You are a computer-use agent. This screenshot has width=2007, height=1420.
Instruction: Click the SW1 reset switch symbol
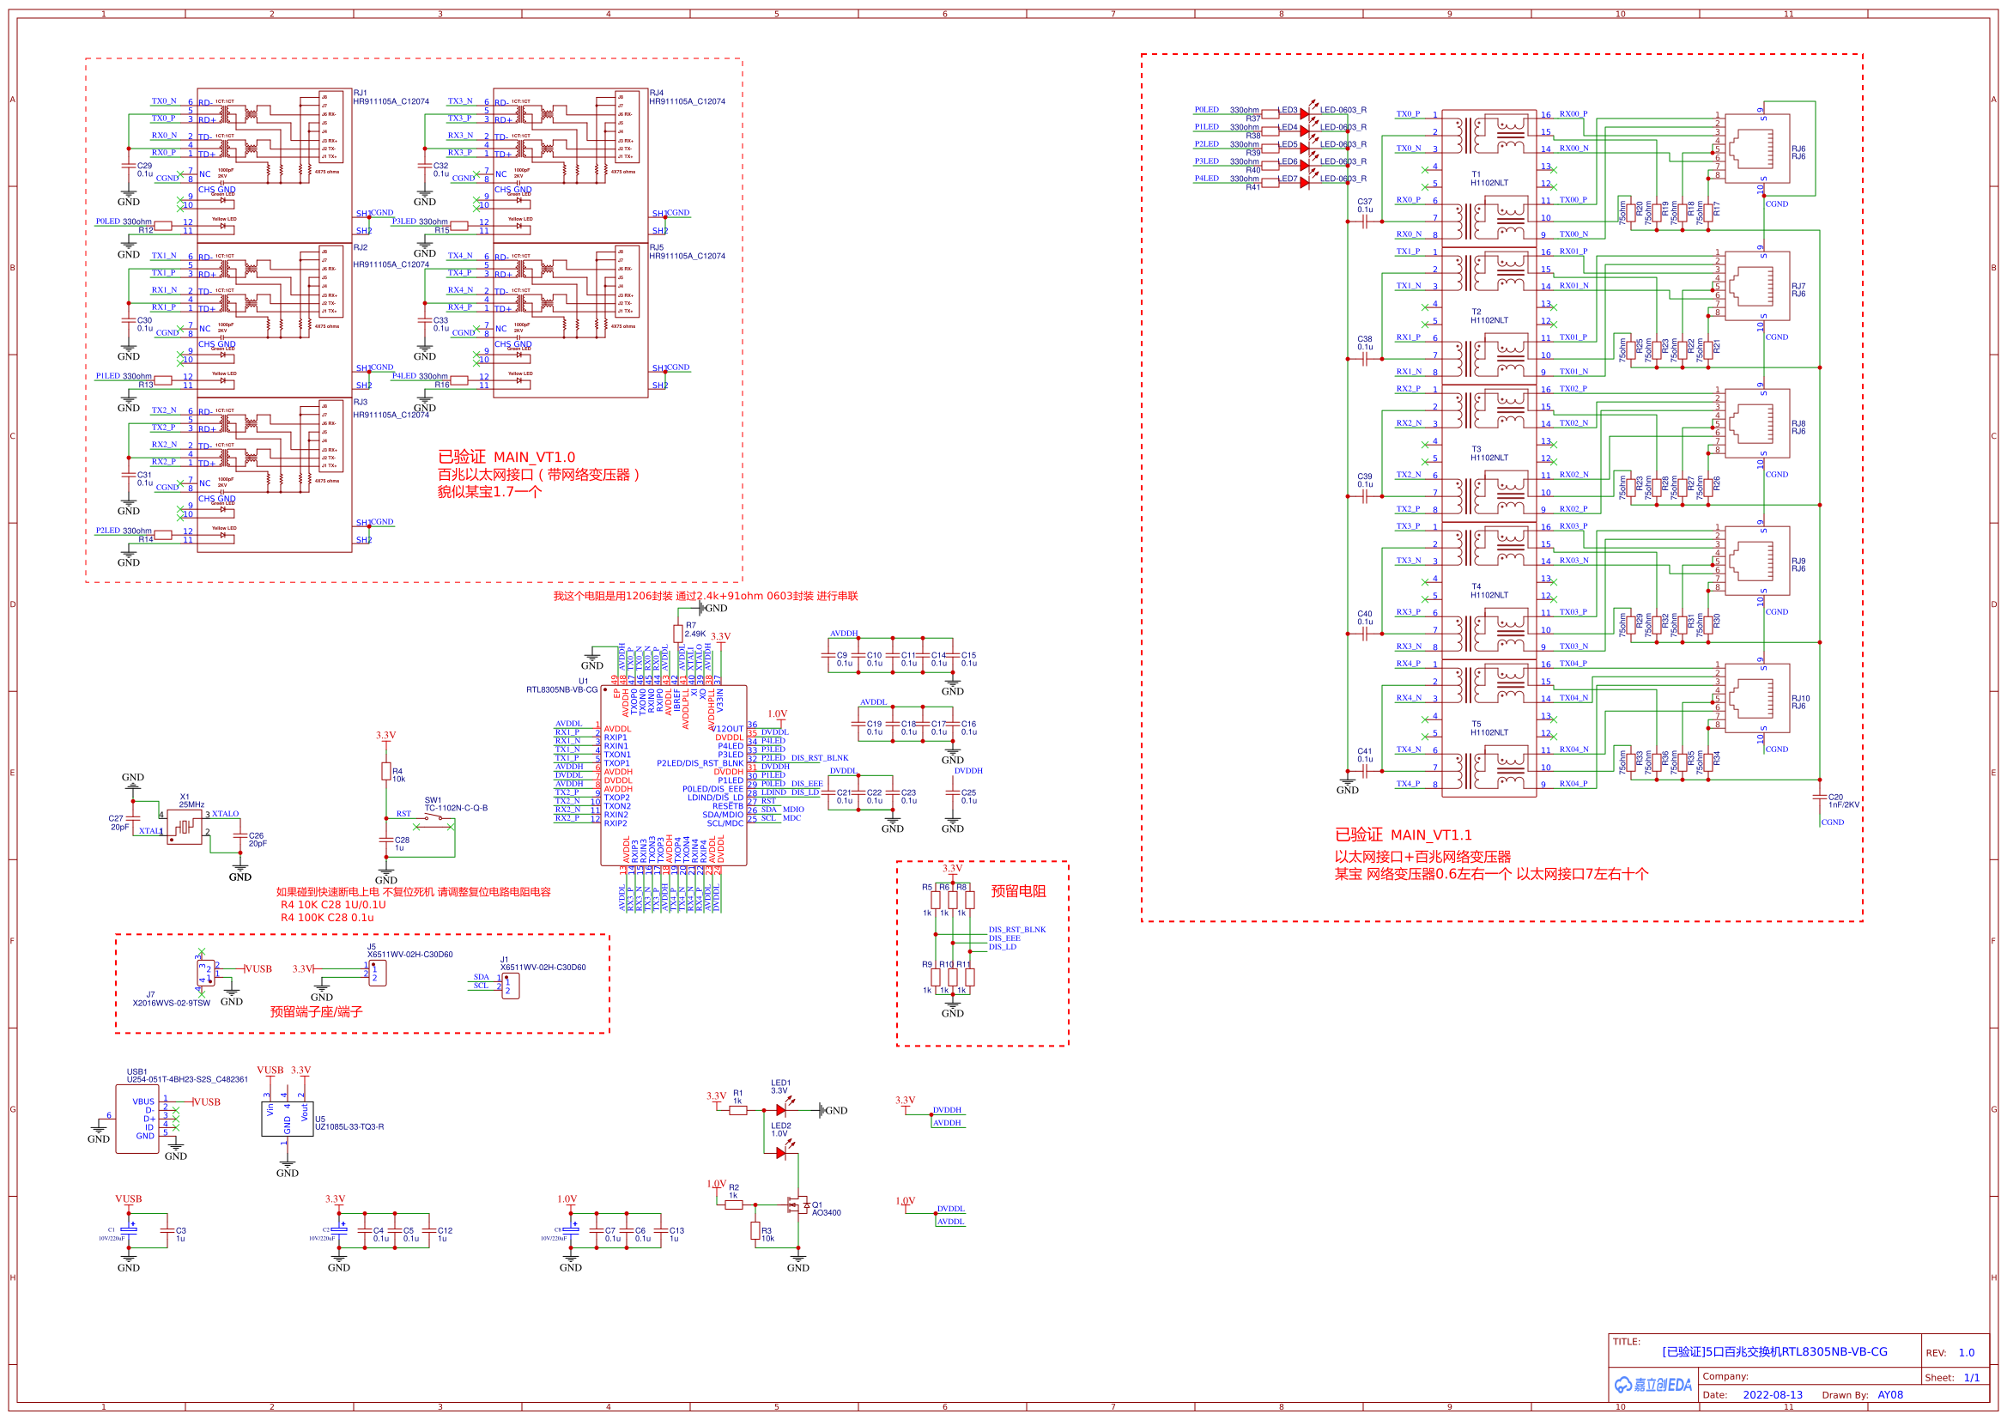(433, 819)
